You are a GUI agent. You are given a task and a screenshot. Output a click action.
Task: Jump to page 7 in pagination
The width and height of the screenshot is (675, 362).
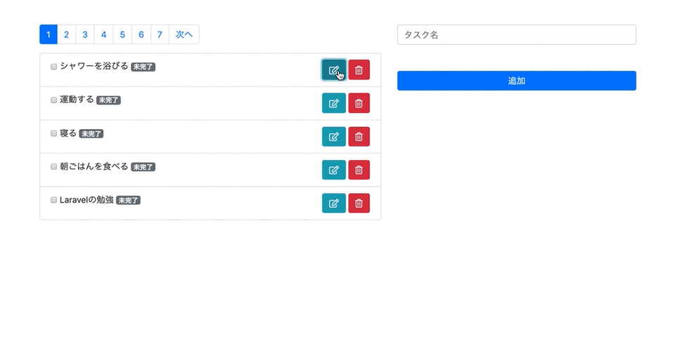160,34
